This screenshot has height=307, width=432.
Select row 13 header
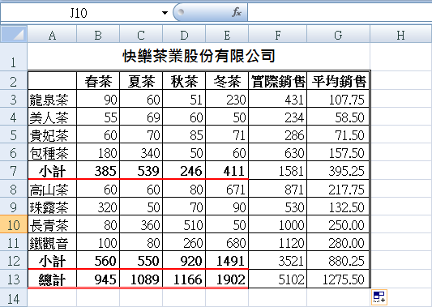[14, 279]
